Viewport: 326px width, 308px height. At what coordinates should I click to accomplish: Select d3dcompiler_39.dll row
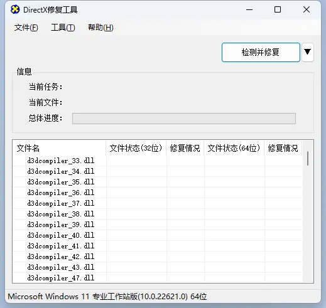[x=157, y=225]
